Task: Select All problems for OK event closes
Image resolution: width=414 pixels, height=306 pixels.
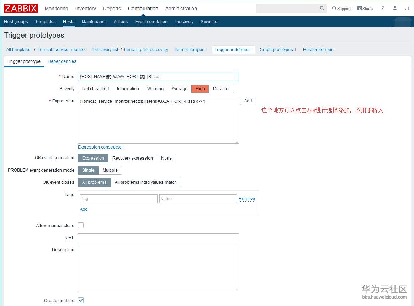Action: coord(94,182)
